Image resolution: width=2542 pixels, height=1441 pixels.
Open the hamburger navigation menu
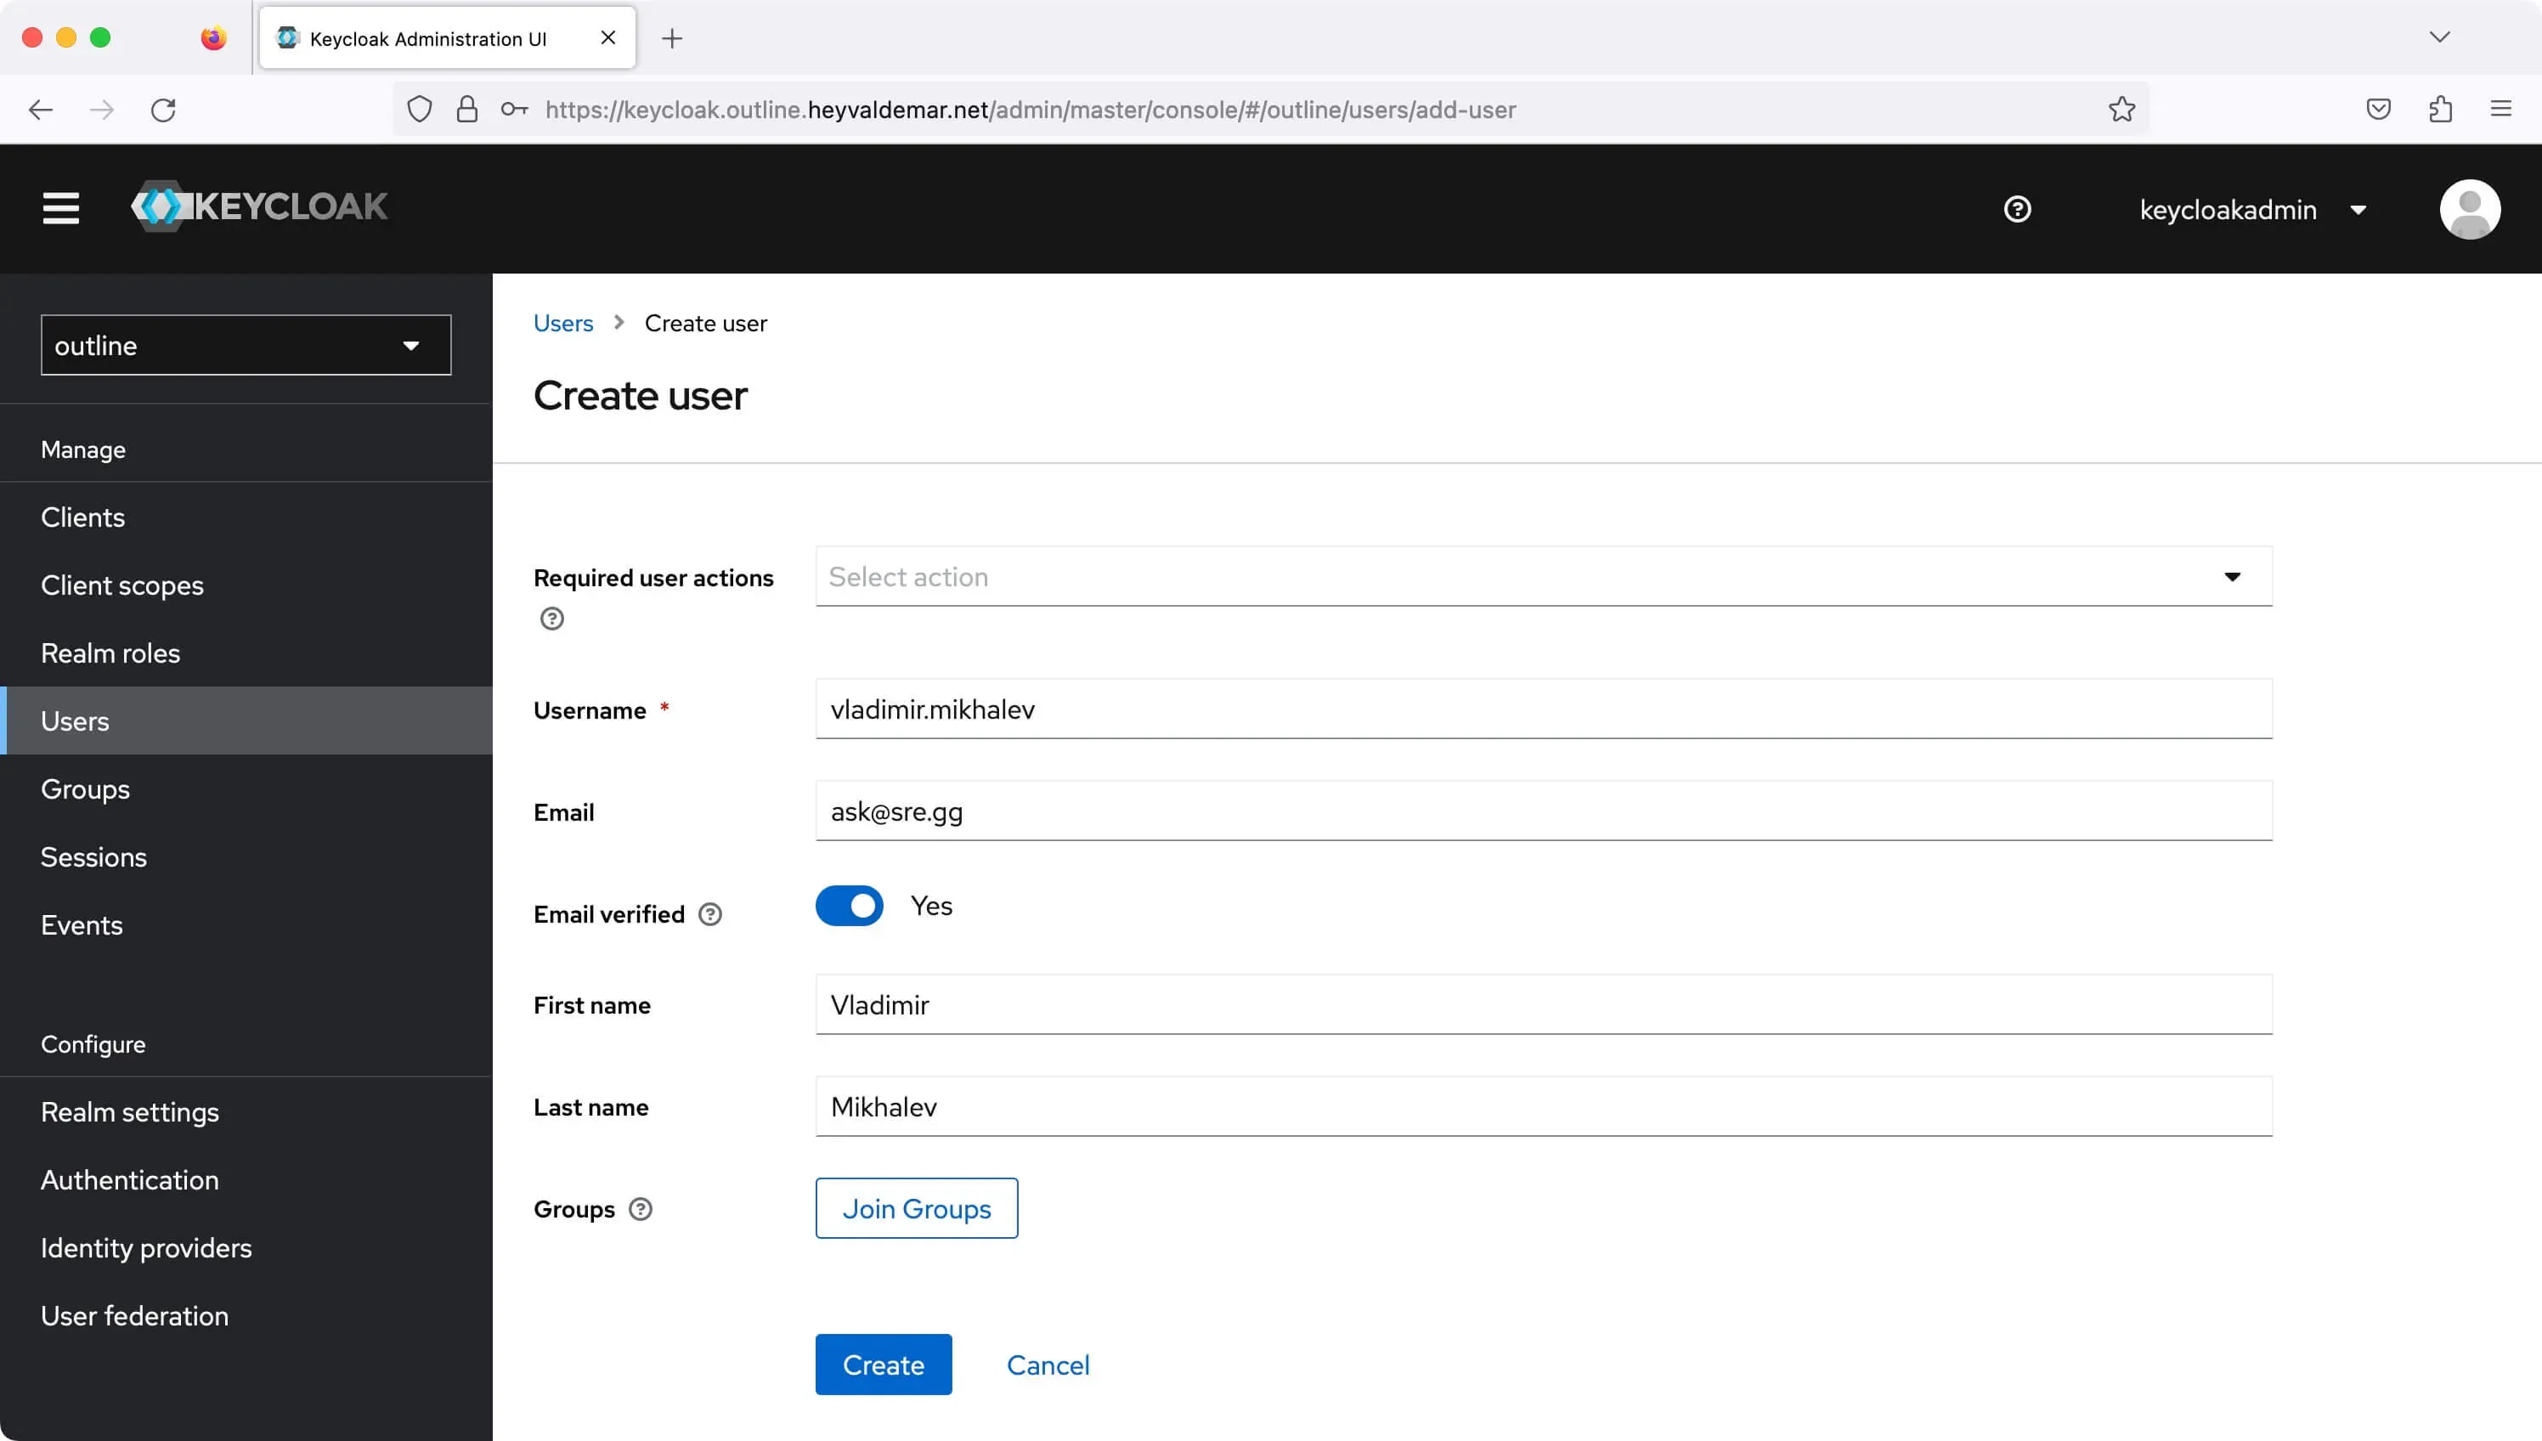click(60, 209)
